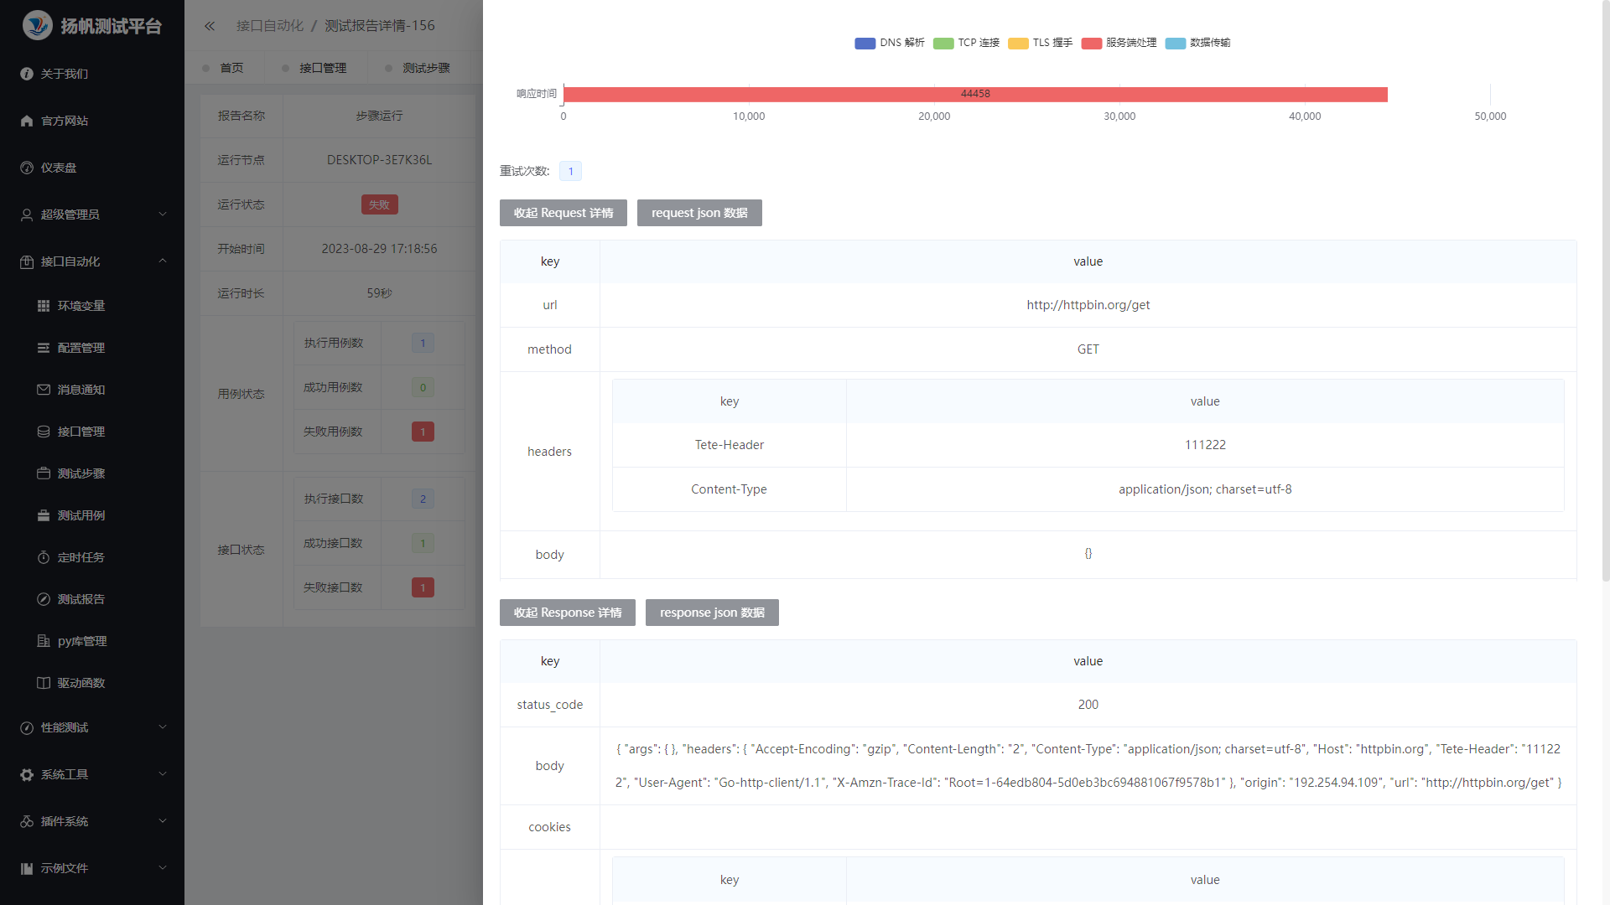Toggle TCP 连接 legend series
The width and height of the screenshot is (1610, 905).
click(x=967, y=43)
